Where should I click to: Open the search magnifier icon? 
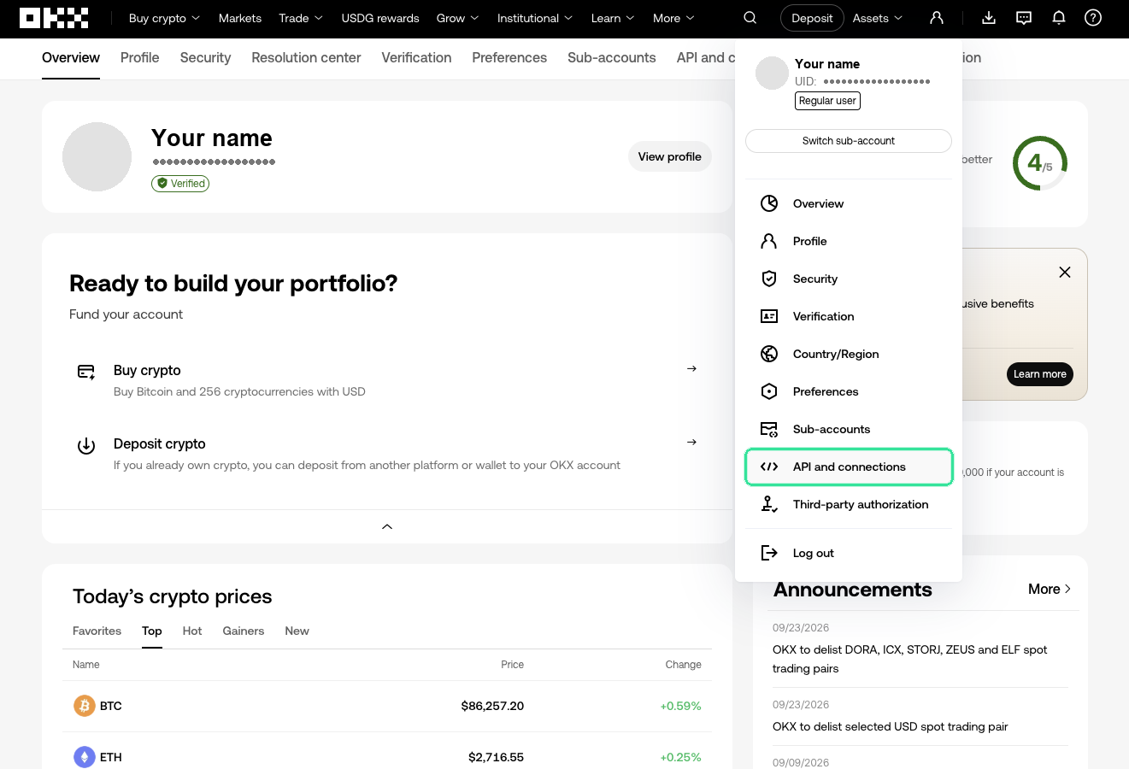(x=750, y=18)
